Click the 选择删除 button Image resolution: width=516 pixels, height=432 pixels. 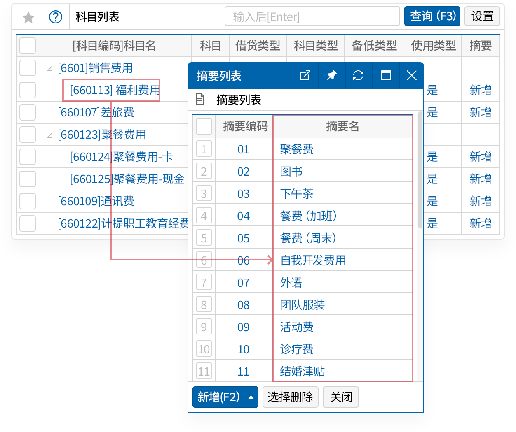coord(291,397)
